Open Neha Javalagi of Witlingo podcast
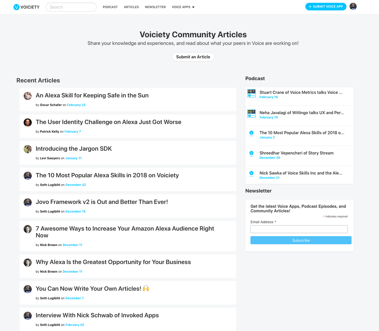Viewport: 379px width, 331px height. 302,113
